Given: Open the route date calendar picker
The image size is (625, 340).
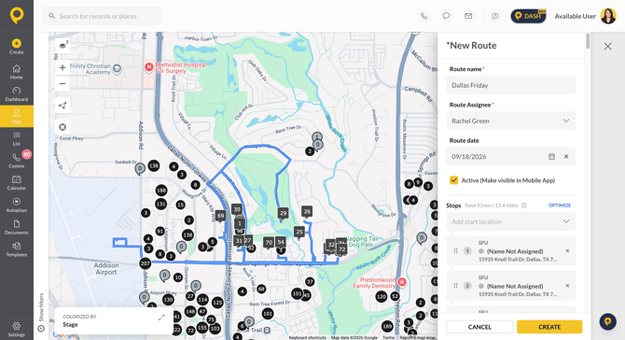Looking at the screenshot, I should tap(551, 156).
